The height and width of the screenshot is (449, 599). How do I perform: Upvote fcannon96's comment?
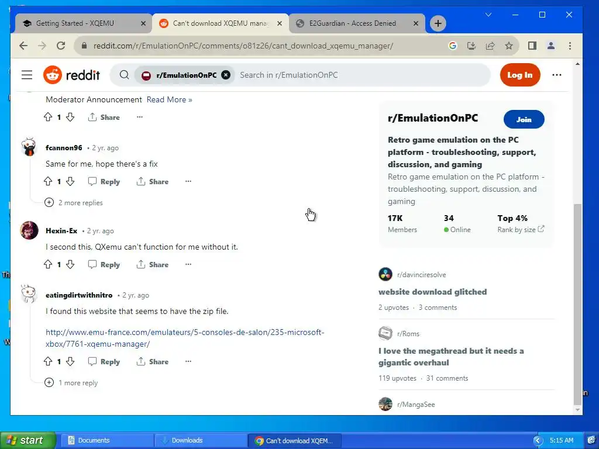click(48, 181)
